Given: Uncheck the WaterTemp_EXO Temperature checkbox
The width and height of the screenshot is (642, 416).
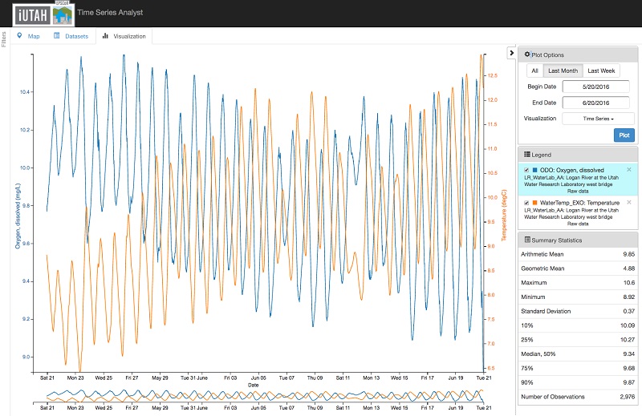Looking at the screenshot, I should point(526,203).
